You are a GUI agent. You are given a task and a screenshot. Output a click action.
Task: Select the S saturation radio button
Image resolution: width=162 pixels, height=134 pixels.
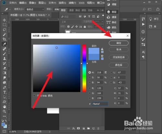[x=90, y=78]
